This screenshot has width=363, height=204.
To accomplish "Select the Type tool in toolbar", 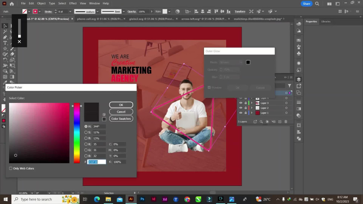I will (5, 43).
